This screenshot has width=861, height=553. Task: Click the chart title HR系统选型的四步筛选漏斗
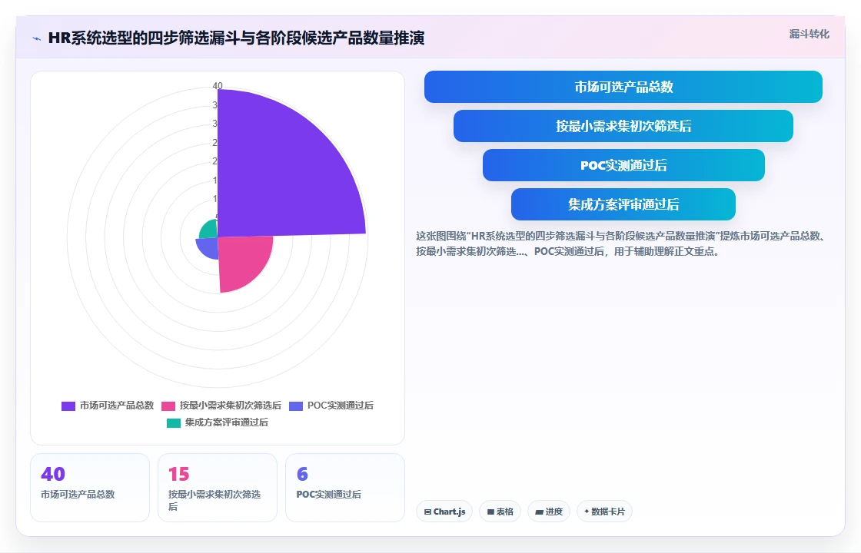tap(236, 38)
